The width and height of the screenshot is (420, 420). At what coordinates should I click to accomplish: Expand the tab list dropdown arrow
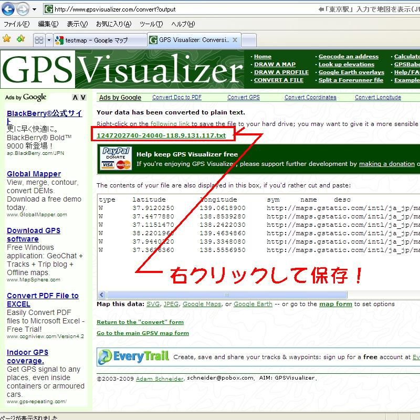point(49,40)
